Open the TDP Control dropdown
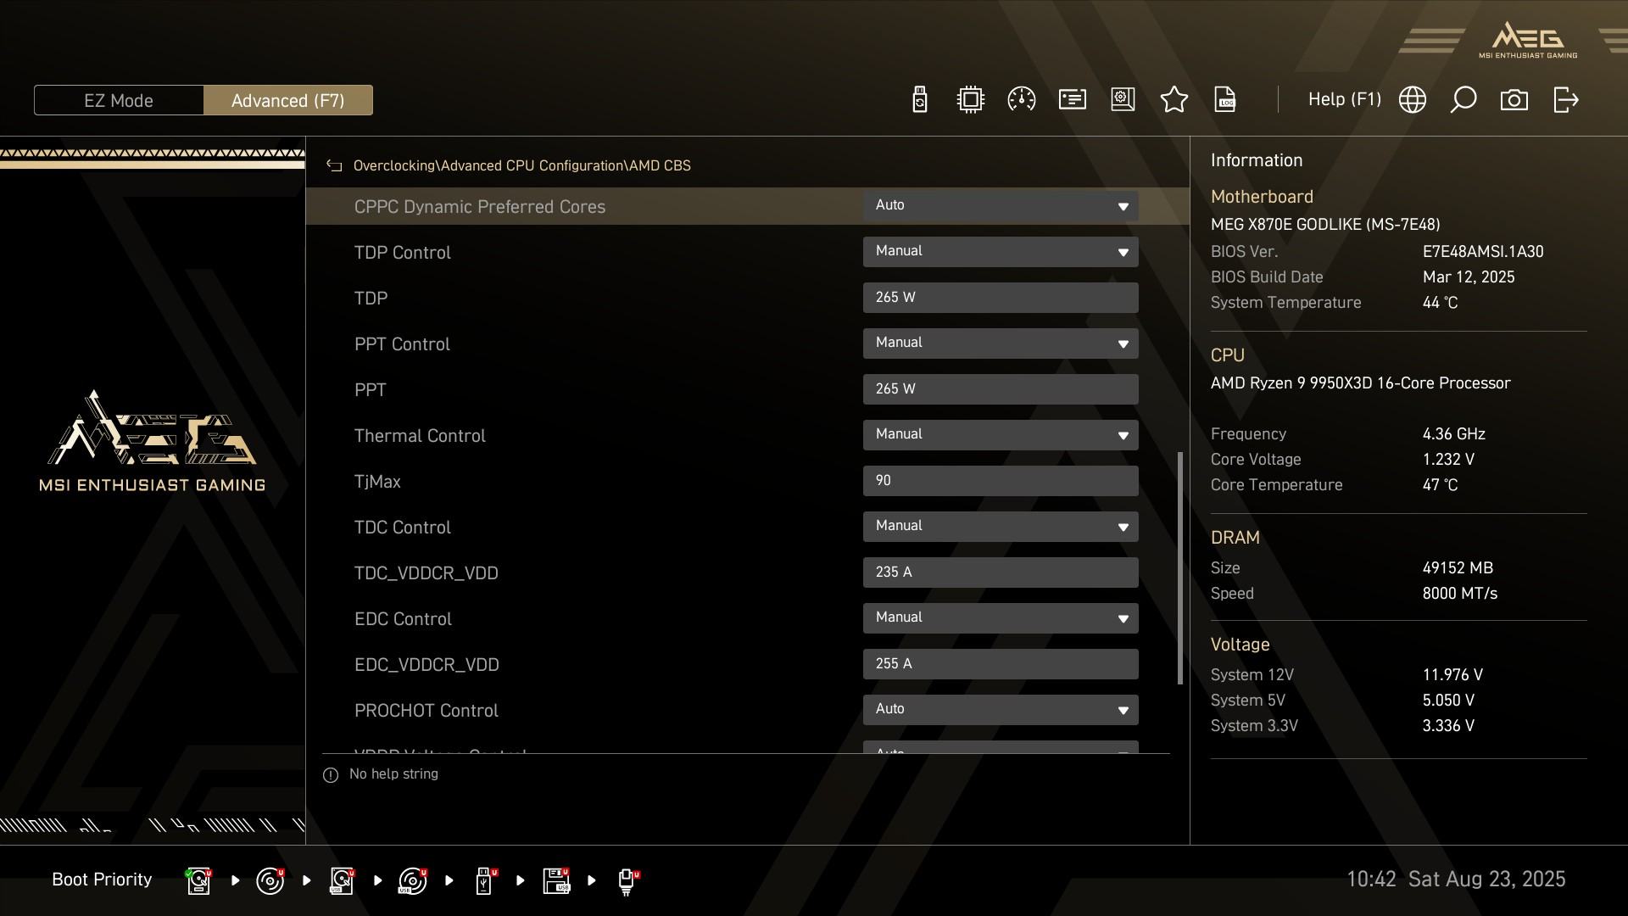 point(1000,252)
